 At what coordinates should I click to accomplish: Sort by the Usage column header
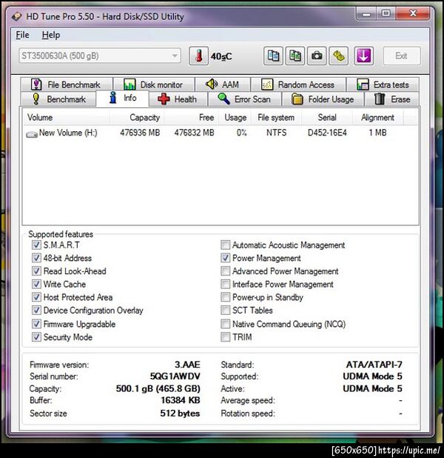[x=235, y=117]
